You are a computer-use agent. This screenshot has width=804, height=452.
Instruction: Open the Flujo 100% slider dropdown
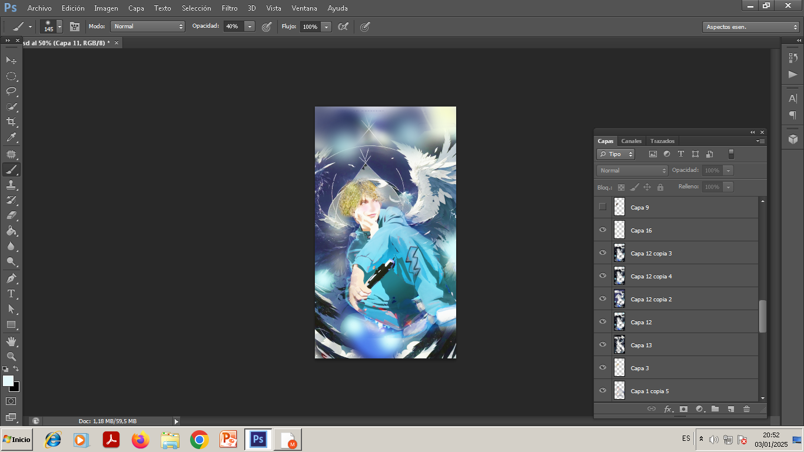[326, 26]
